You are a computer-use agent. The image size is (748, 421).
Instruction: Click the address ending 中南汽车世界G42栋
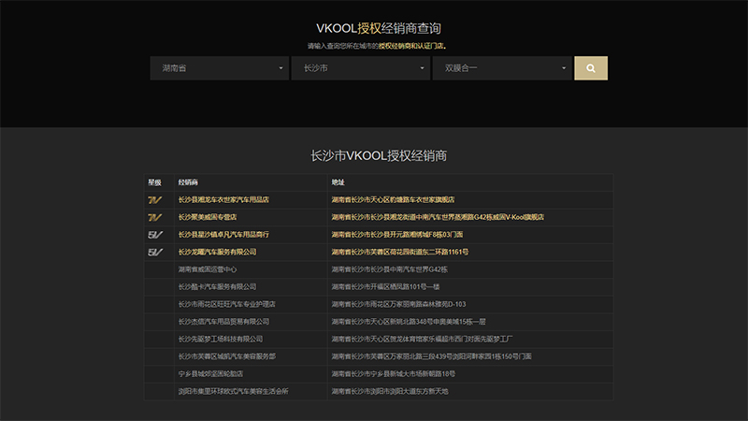390,269
